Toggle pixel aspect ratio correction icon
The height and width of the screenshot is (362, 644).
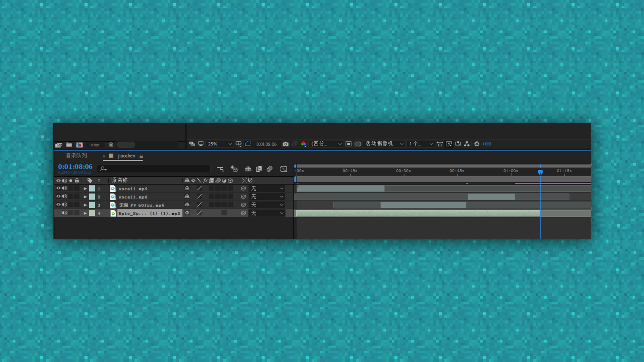[440, 144]
